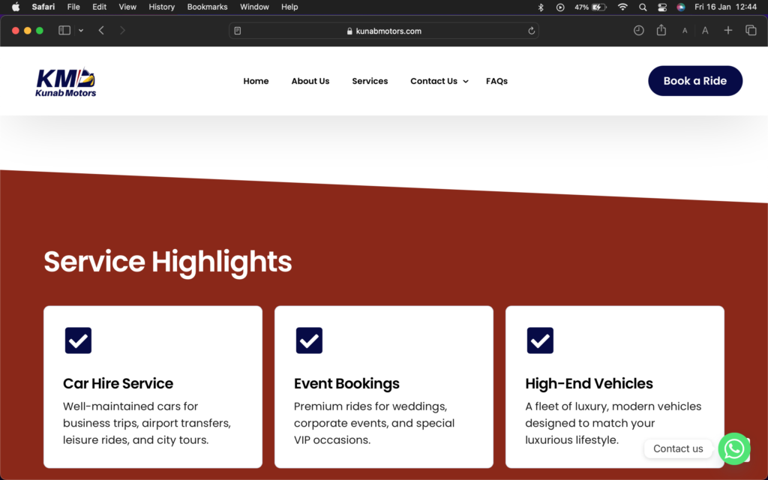The width and height of the screenshot is (768, 480).
Task: Click the Event Bookings checkmark
Action: tap(309, 340)
